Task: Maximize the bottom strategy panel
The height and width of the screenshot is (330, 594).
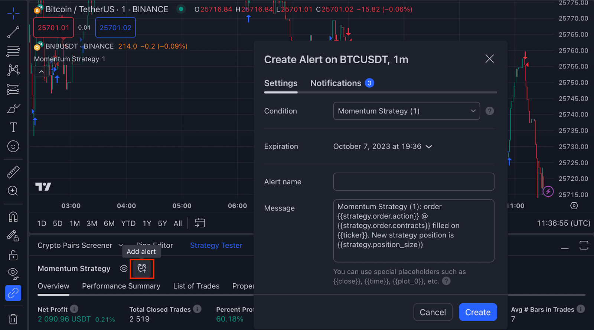Action: click(584, 245)
